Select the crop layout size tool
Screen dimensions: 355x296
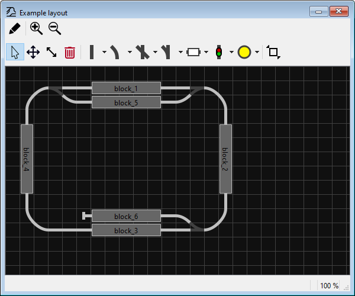pos(273,52)
